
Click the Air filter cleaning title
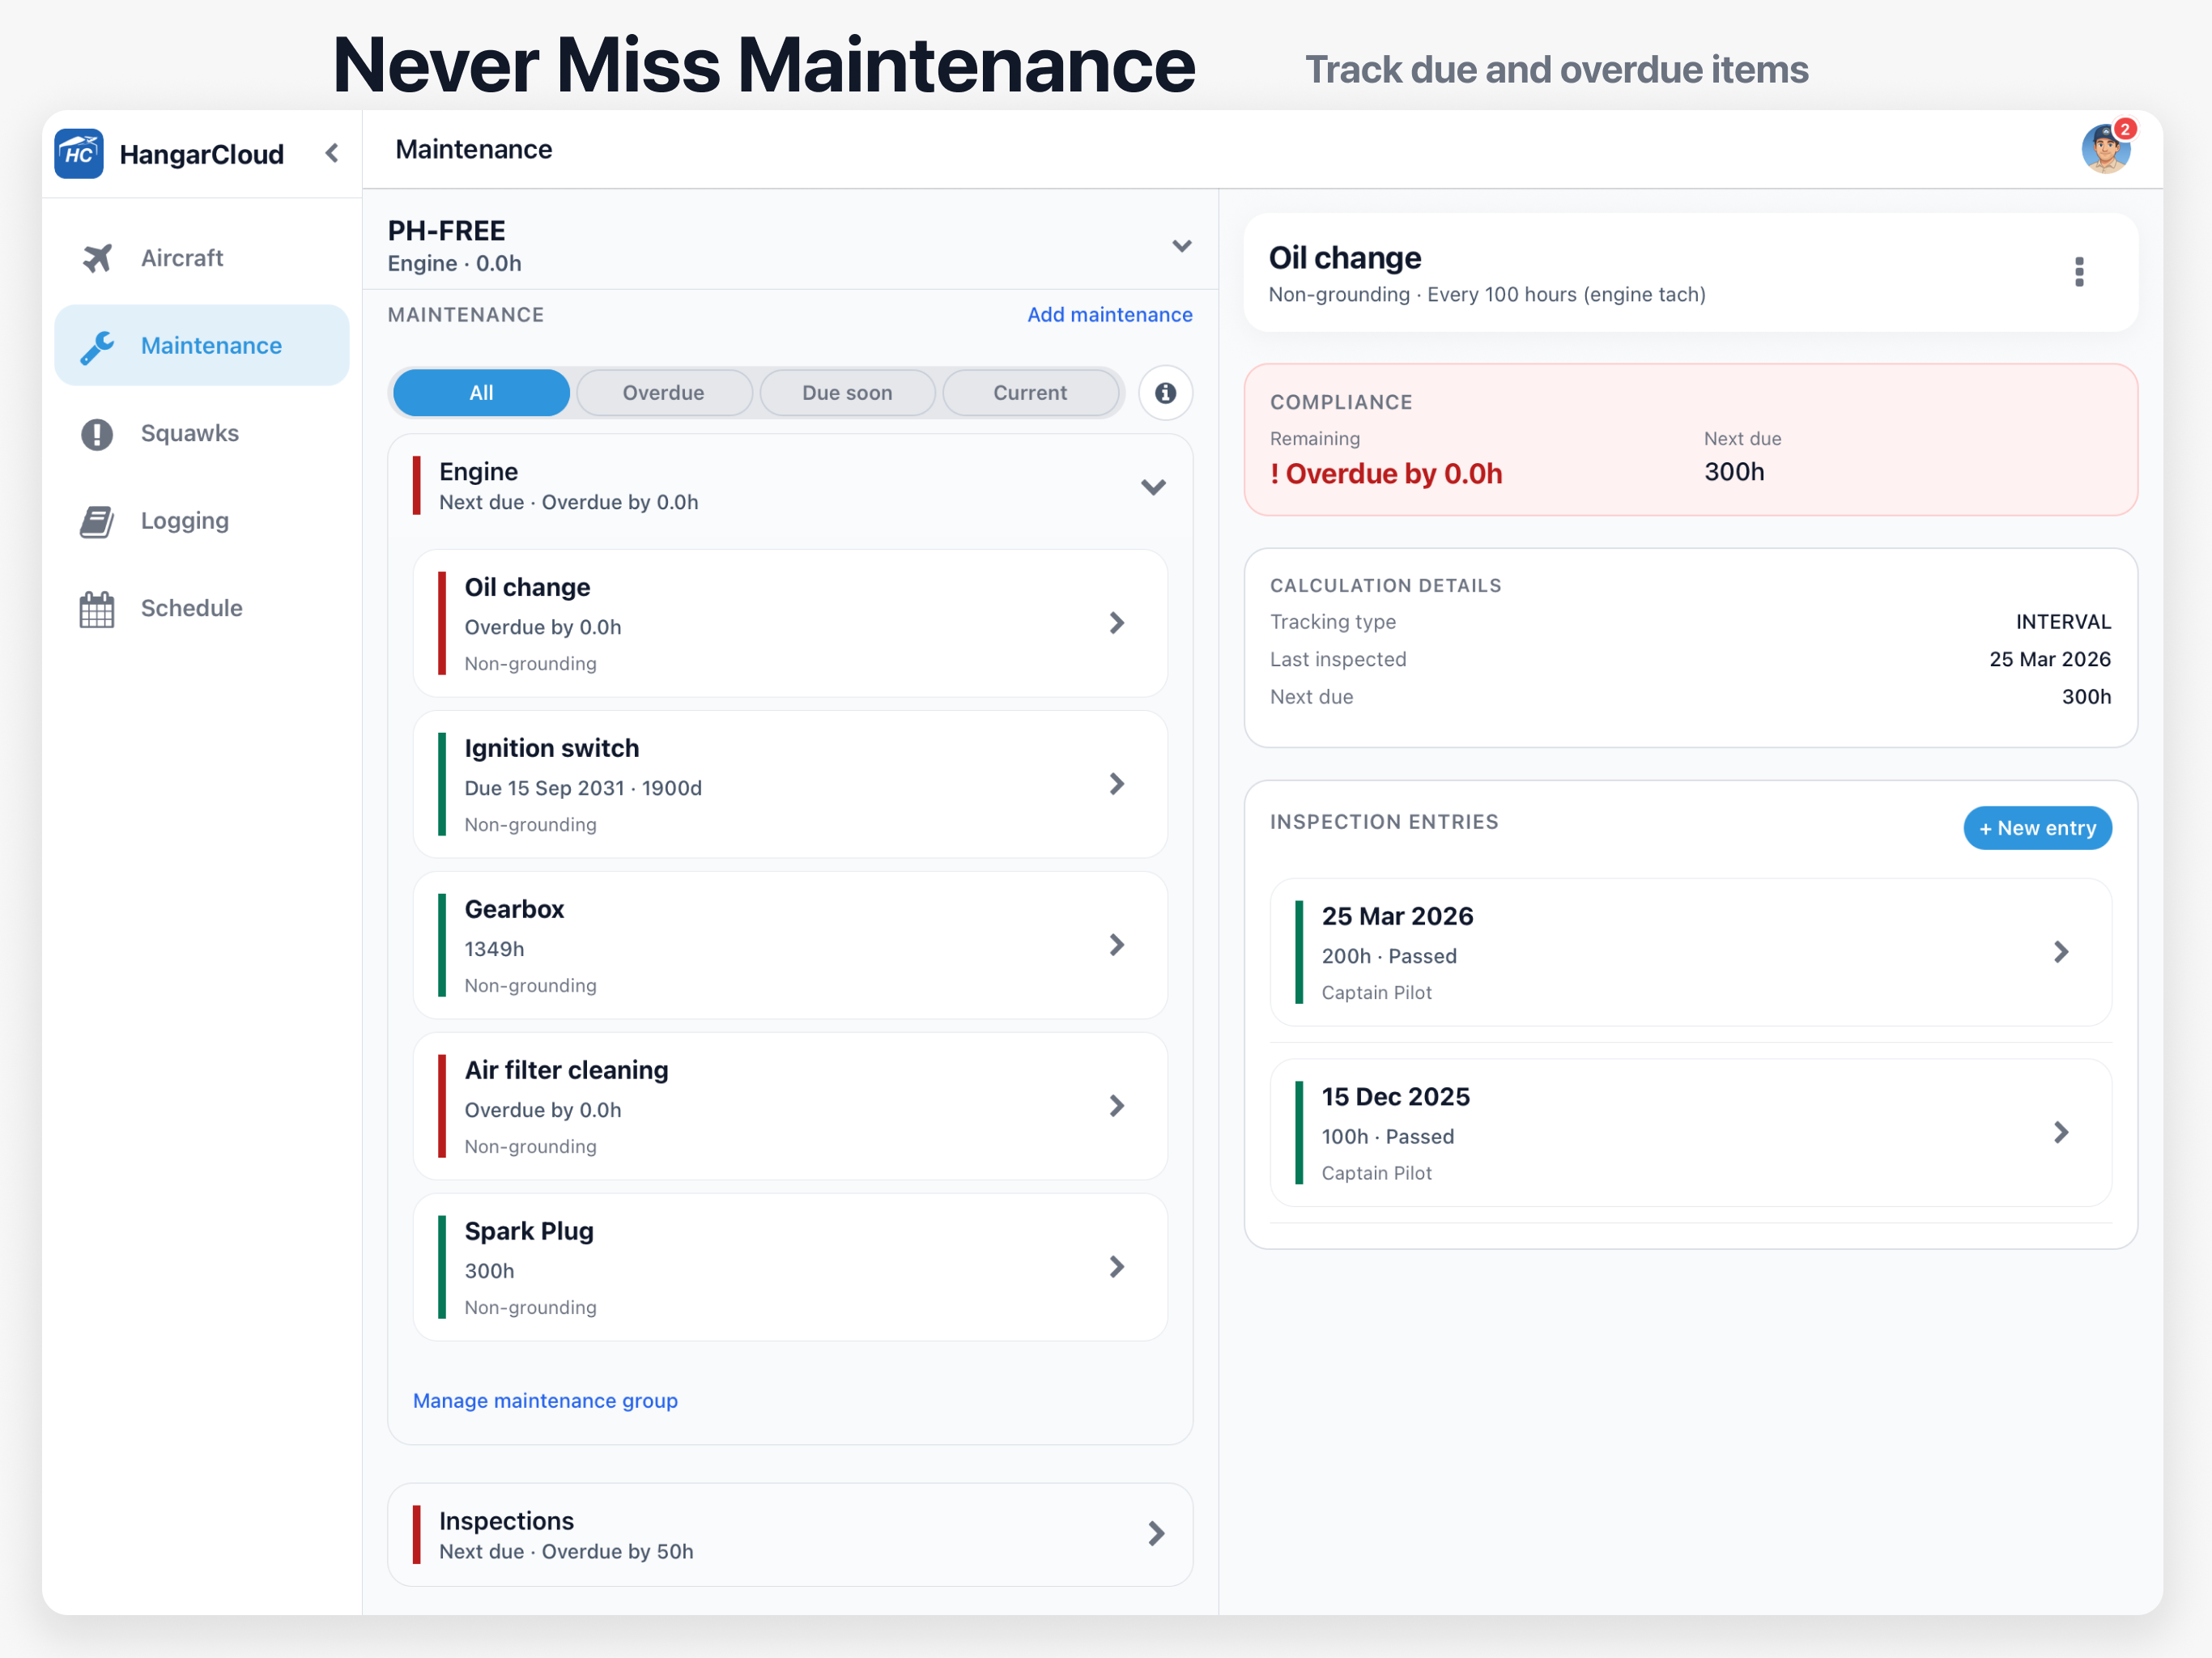click(x=566, y=1070)
